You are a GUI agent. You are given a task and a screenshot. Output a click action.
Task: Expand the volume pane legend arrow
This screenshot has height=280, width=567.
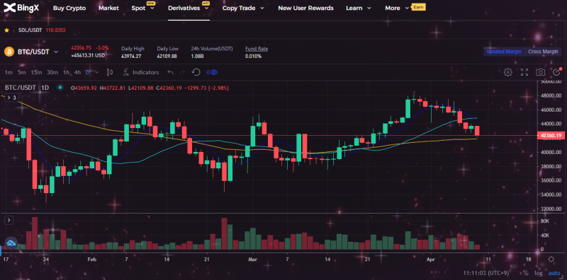click(x=9, y=220)
